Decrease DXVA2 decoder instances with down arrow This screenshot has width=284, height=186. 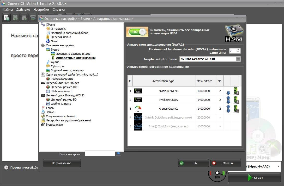coord(238,52)
